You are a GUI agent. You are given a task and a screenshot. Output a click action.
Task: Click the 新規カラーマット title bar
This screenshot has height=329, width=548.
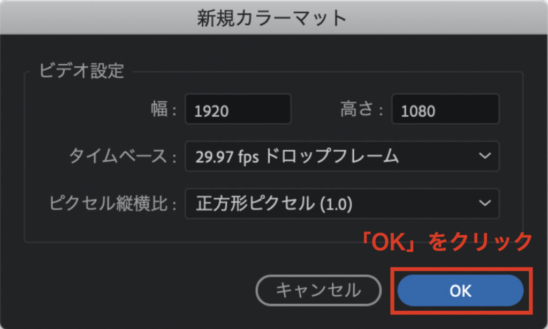click(273, 18)
